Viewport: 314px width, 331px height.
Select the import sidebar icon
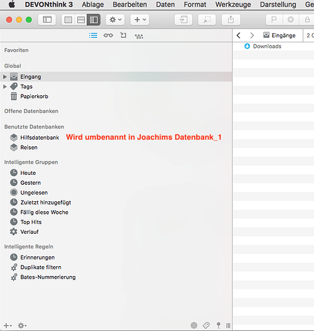coord(124,35)
